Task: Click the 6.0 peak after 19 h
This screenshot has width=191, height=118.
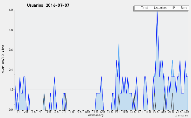Action: click(157, 11)
